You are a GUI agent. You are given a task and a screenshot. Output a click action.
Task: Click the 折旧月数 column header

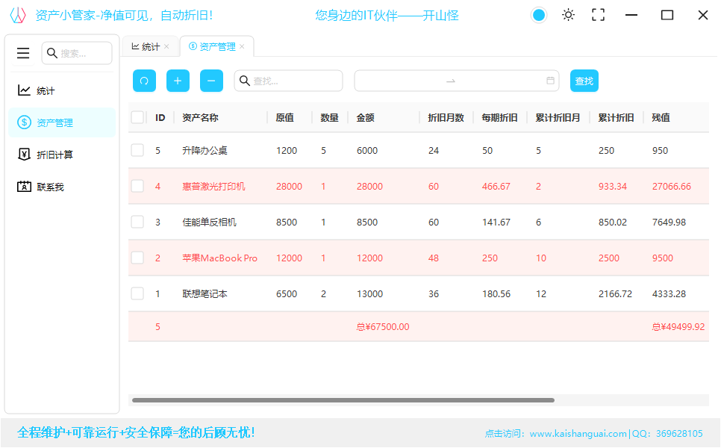[446, 118]
